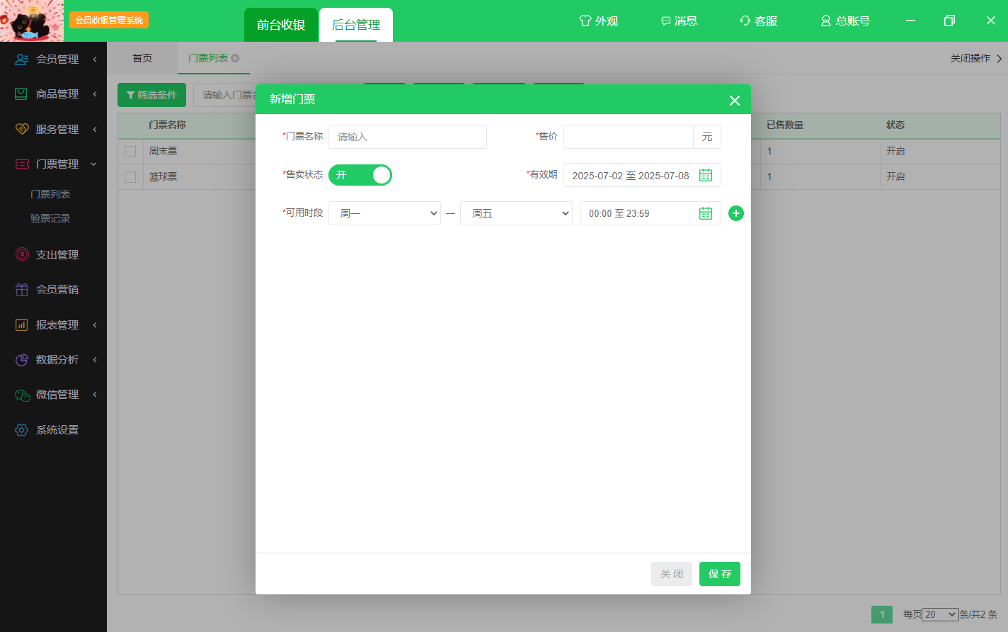This screenshot has width=1008, height=632.
Task: Open the 周五 end day dropdown
Action: pos(516,213)
